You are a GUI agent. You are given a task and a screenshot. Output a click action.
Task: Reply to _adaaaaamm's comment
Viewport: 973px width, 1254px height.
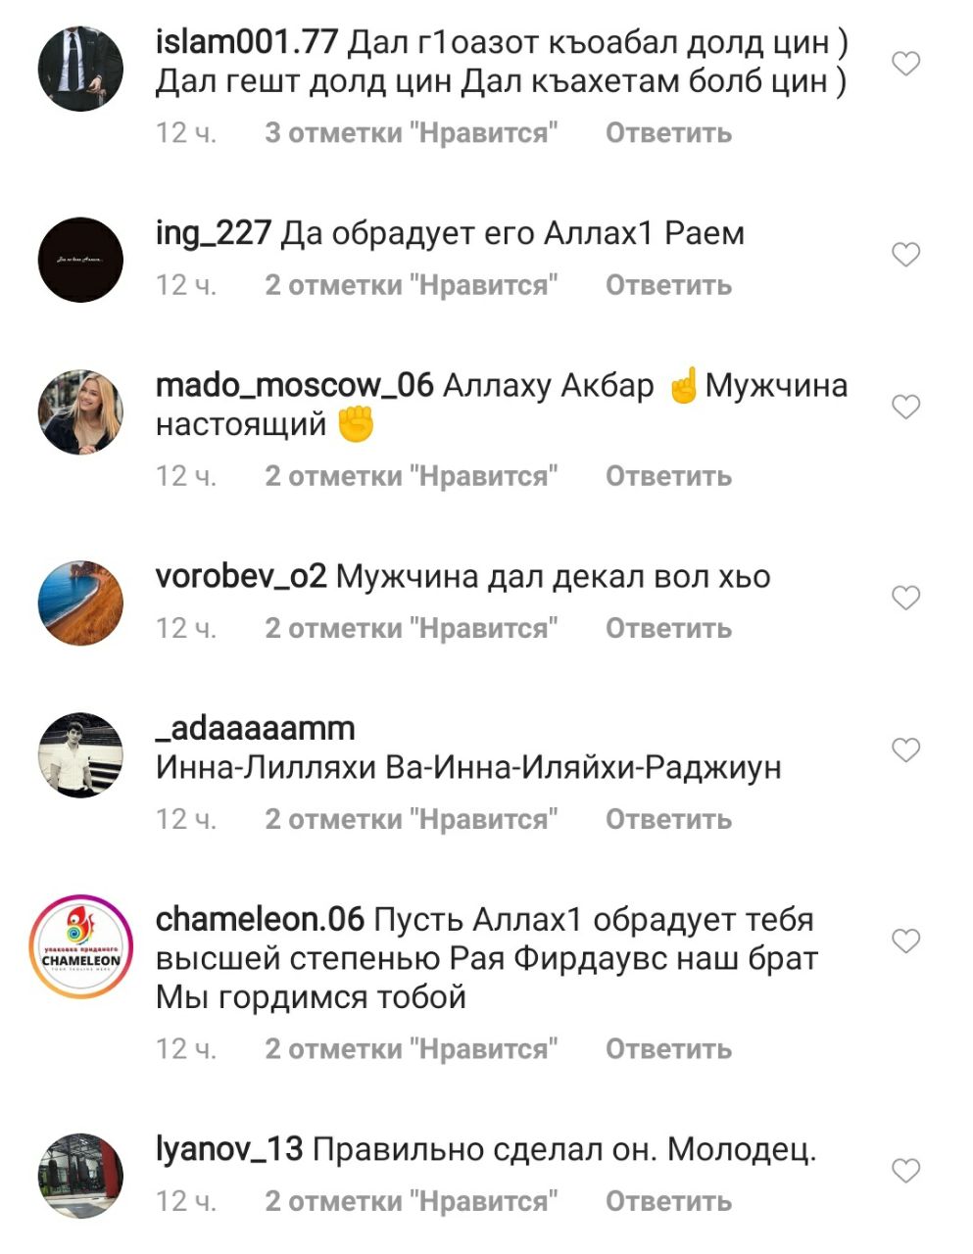point(668,819)
